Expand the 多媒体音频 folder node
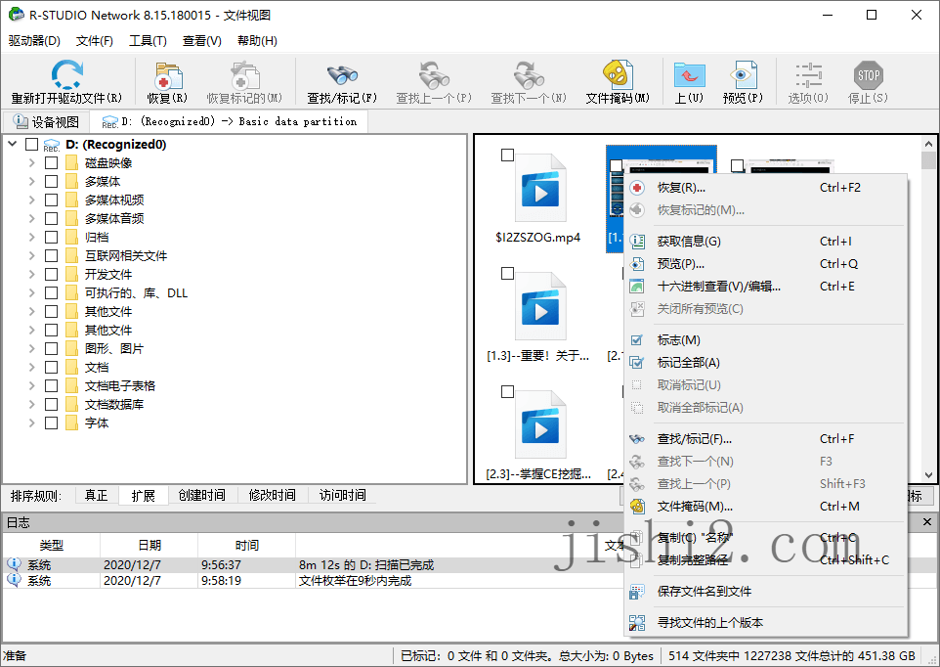 [32, 218]
